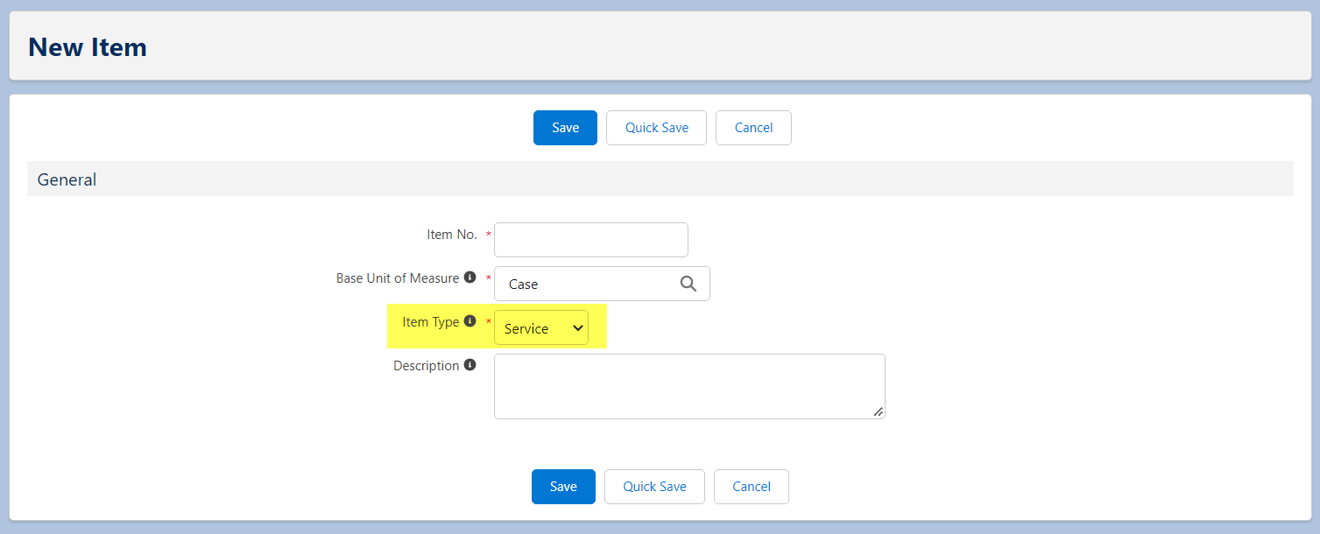Click the New Item page title
This screenshot has height=534, width=1320.
click(88, 47)
